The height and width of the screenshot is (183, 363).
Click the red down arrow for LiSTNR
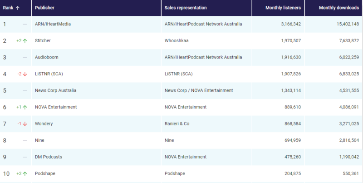[x=25, y=74]
